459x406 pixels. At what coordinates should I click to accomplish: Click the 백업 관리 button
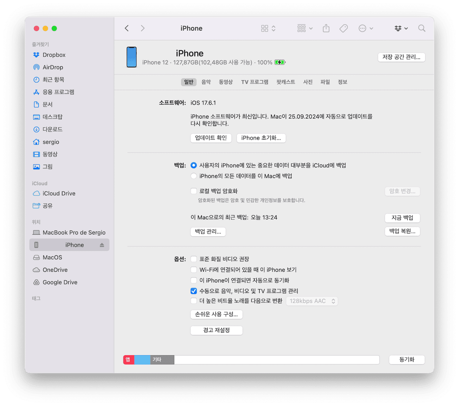click(x=208, y=231)
